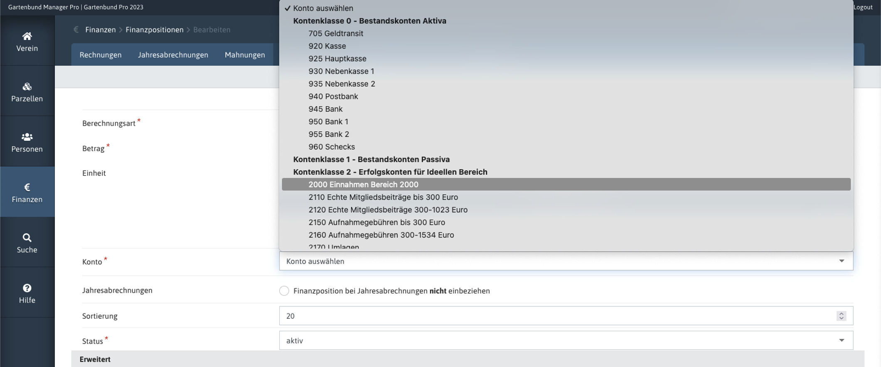
Task: Switch to the Mahnungen tab
Action: [x=245, y=55]
